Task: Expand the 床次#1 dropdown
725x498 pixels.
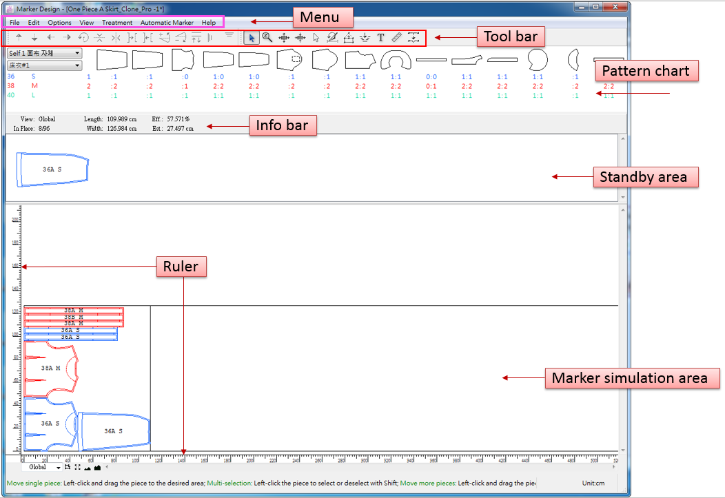Action: click(x=44, y=65)
